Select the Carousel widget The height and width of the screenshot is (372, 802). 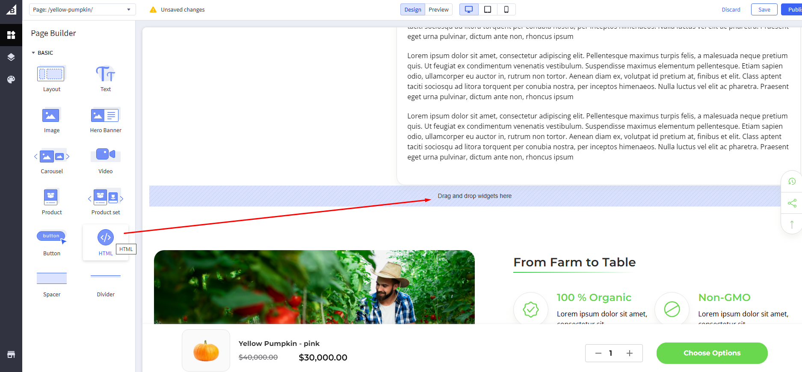(x=52, y=161)
